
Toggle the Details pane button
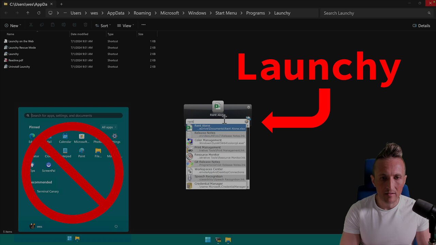[x=421, y=26]
